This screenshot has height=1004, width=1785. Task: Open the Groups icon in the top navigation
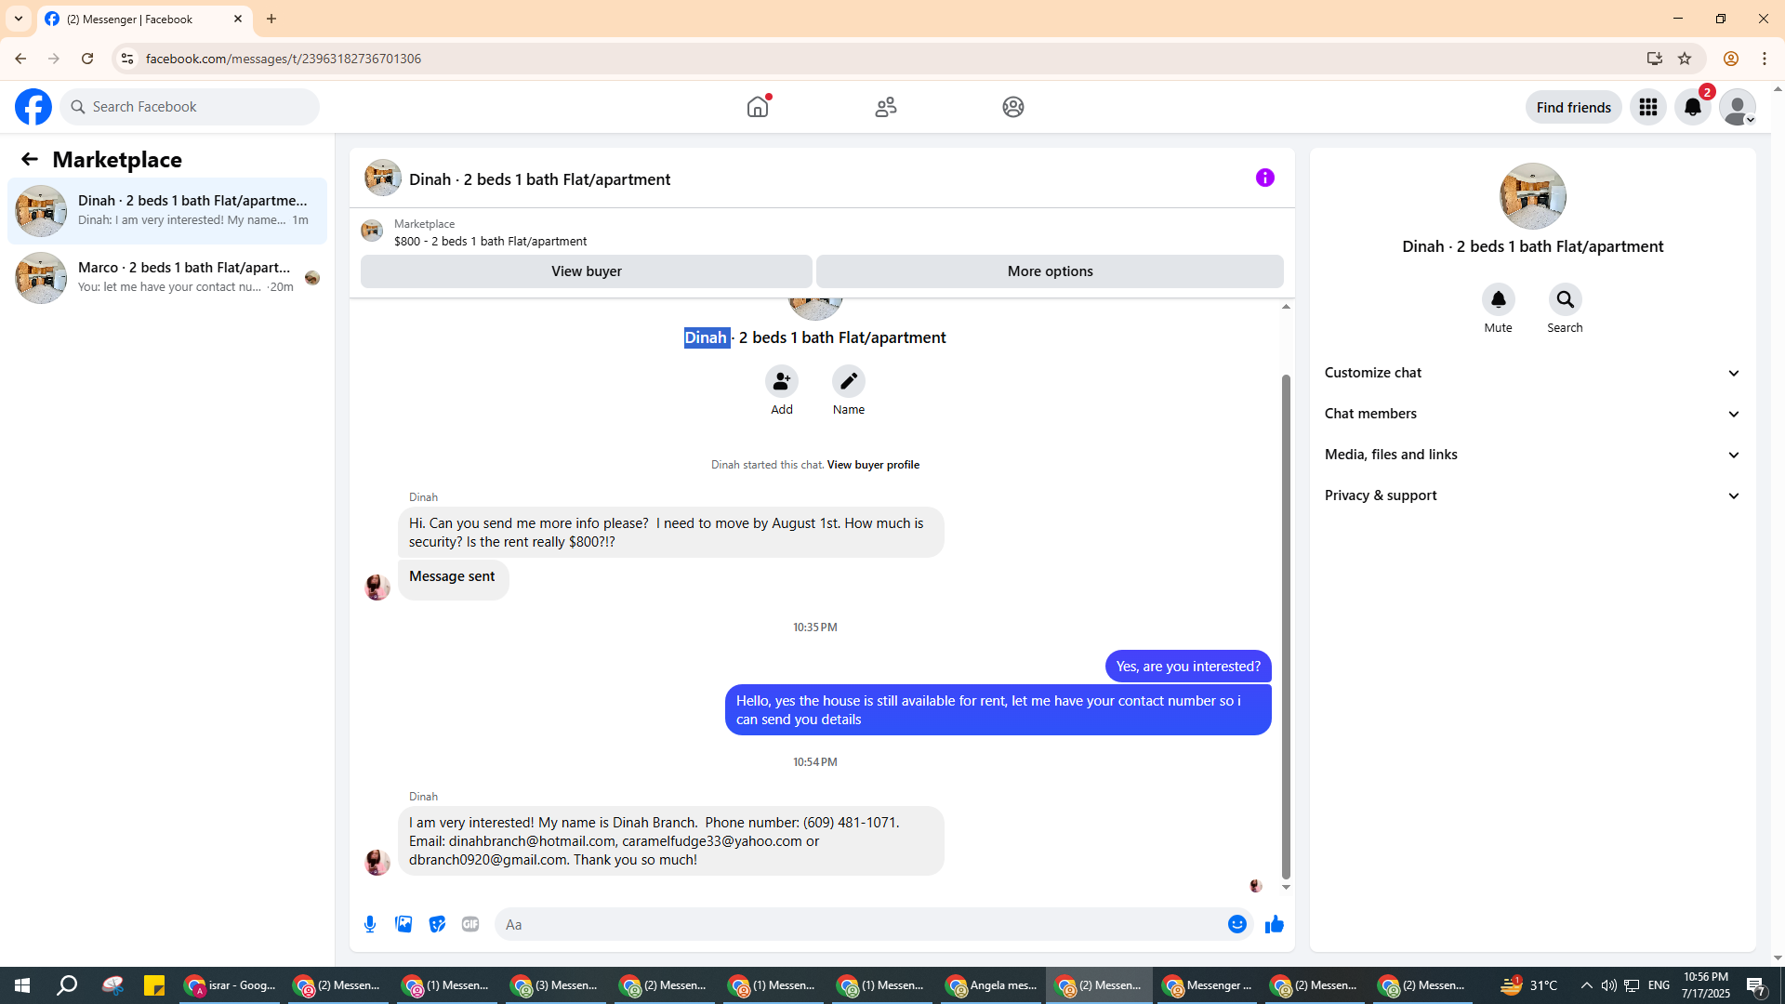pyautogui.click(x=1012, y=107)
